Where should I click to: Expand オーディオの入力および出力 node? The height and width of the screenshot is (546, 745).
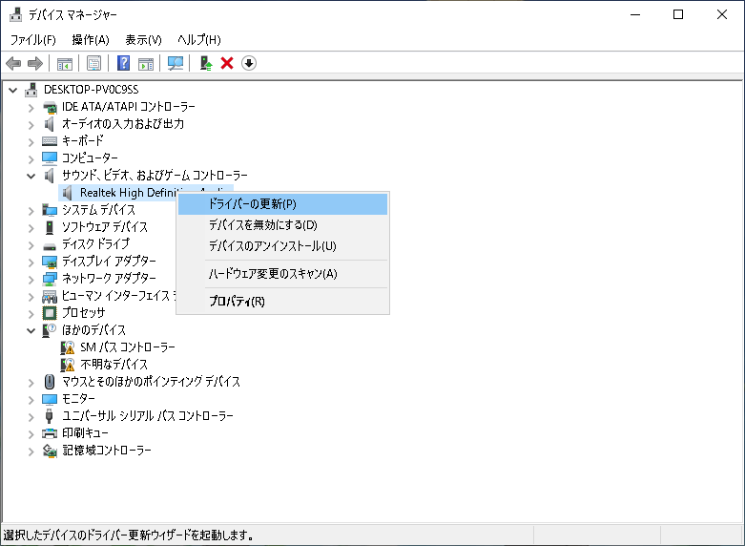[x=31, y=125]
